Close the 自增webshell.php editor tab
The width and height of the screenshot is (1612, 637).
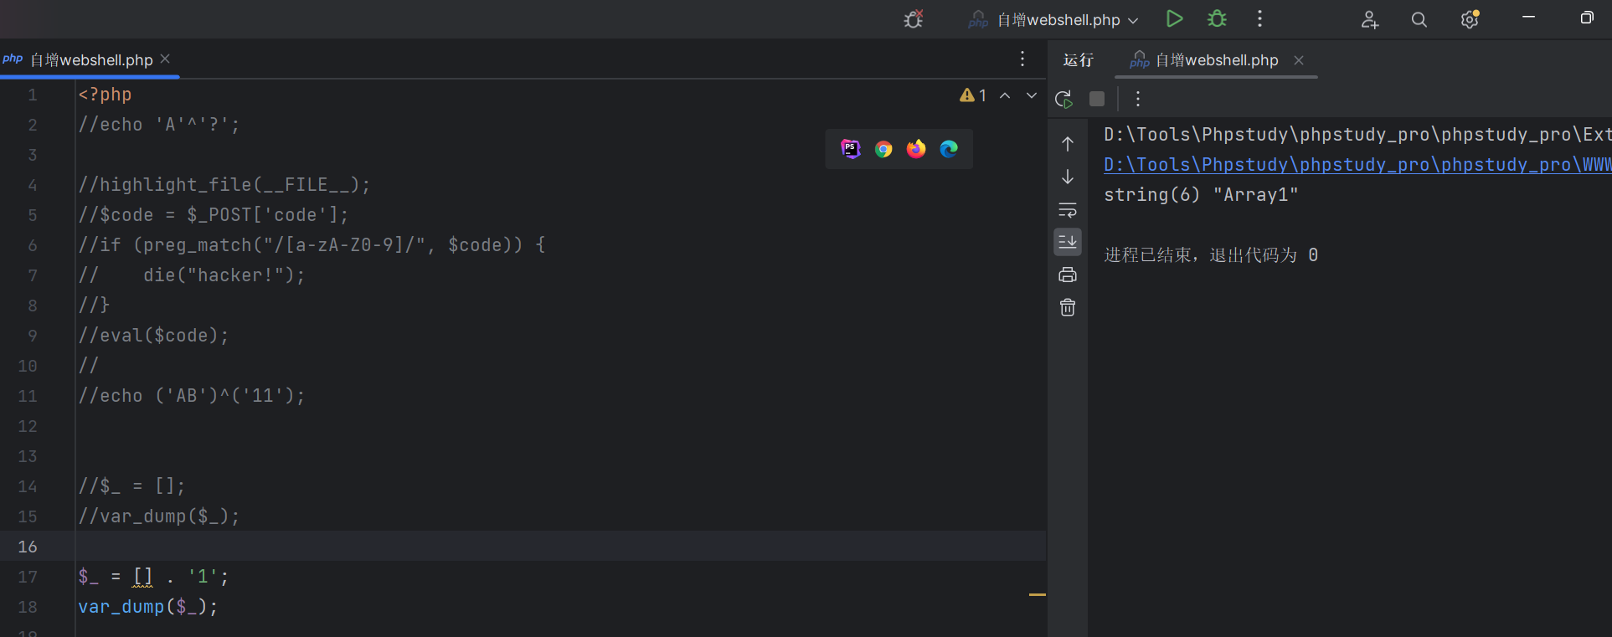165,59
